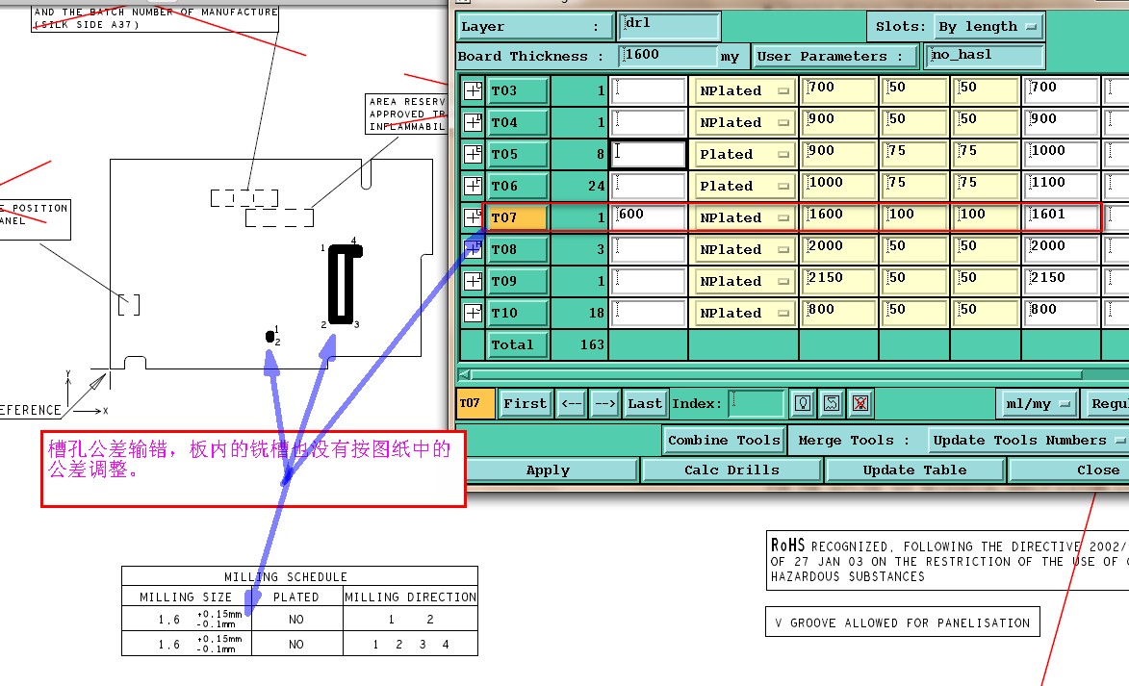Select the T05 tool button
The image size is (1129, 686).
pos(519,154)
